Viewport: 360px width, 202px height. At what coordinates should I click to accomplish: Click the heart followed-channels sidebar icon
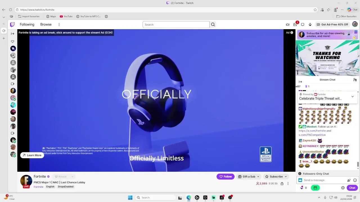tap(12, 42)
